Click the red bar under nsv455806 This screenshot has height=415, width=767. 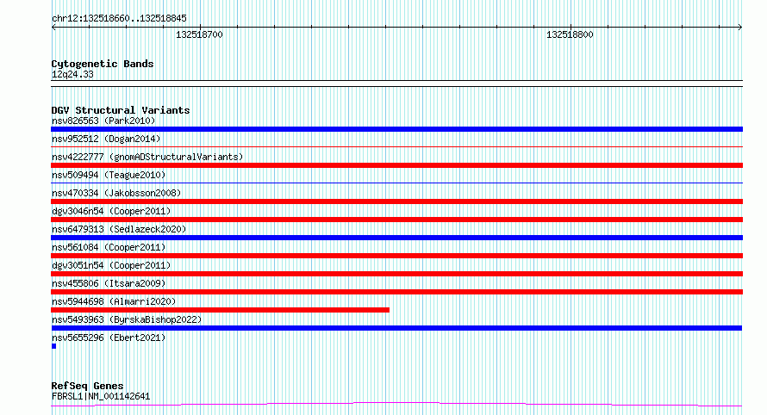click(x=396, y=292)
